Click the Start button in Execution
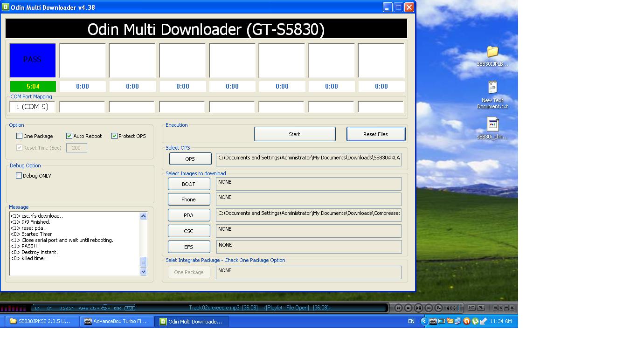This screenshot has height=358, width=637. [x=295, y=134]
